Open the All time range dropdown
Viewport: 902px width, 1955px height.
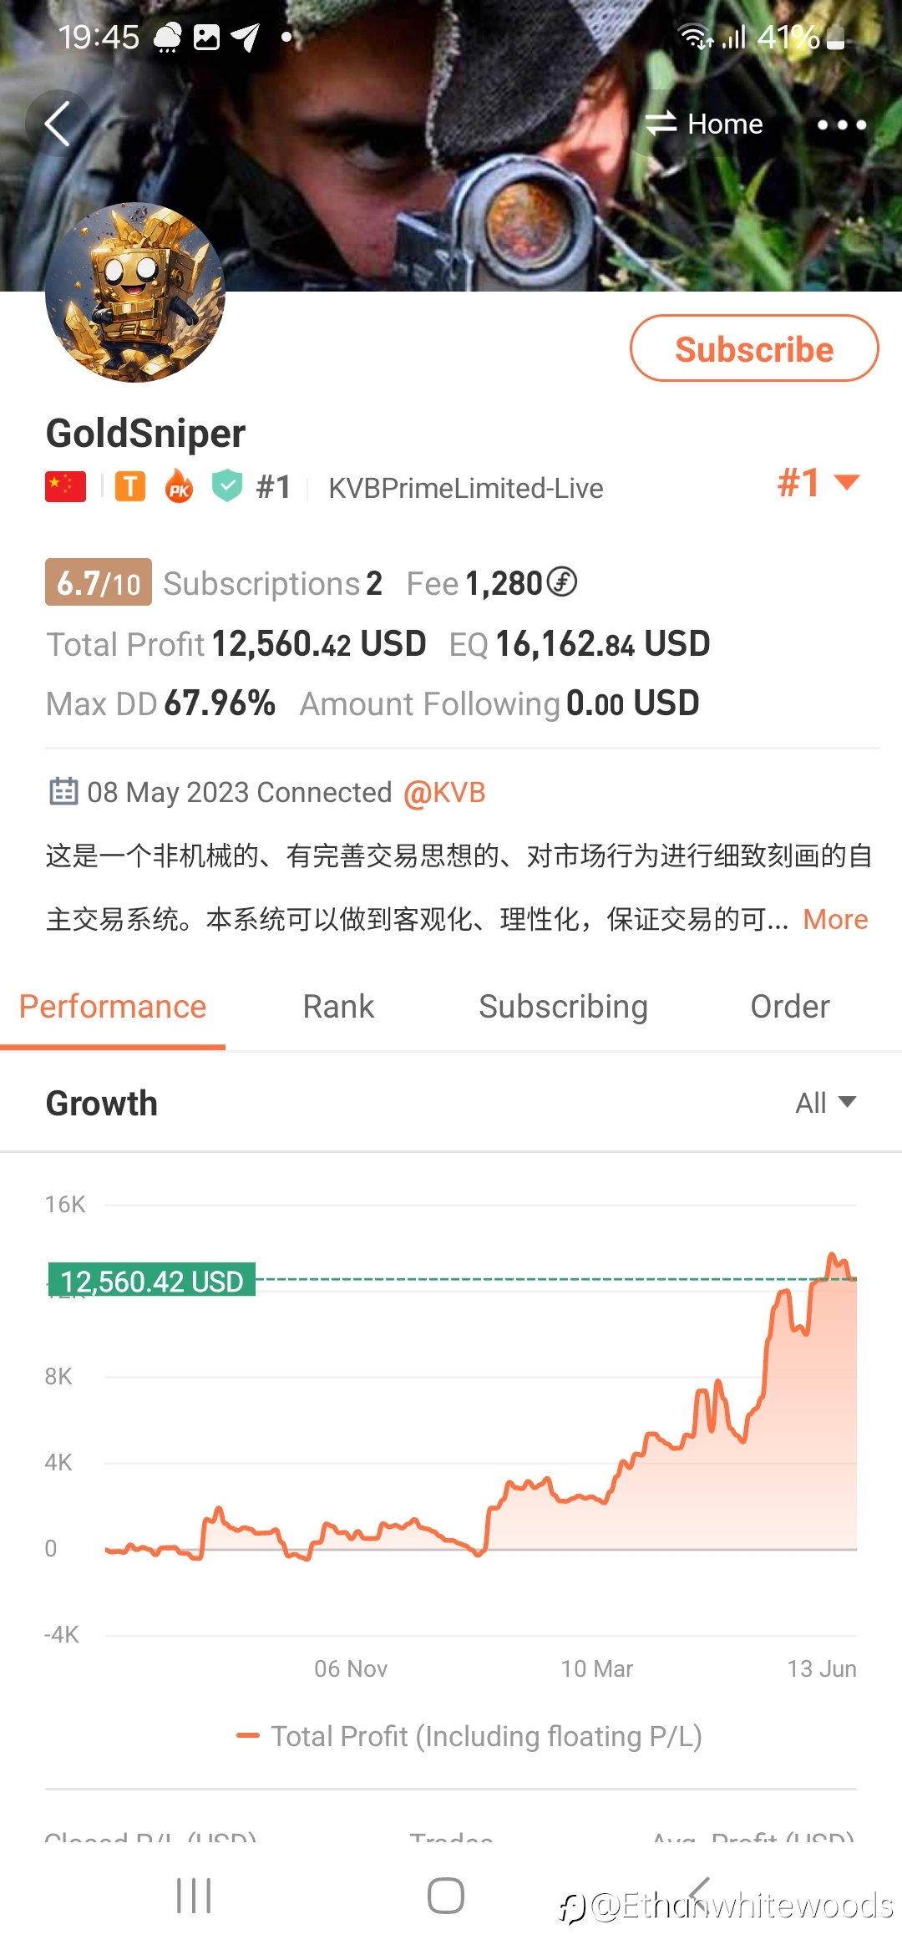[x=825, y=1103]
